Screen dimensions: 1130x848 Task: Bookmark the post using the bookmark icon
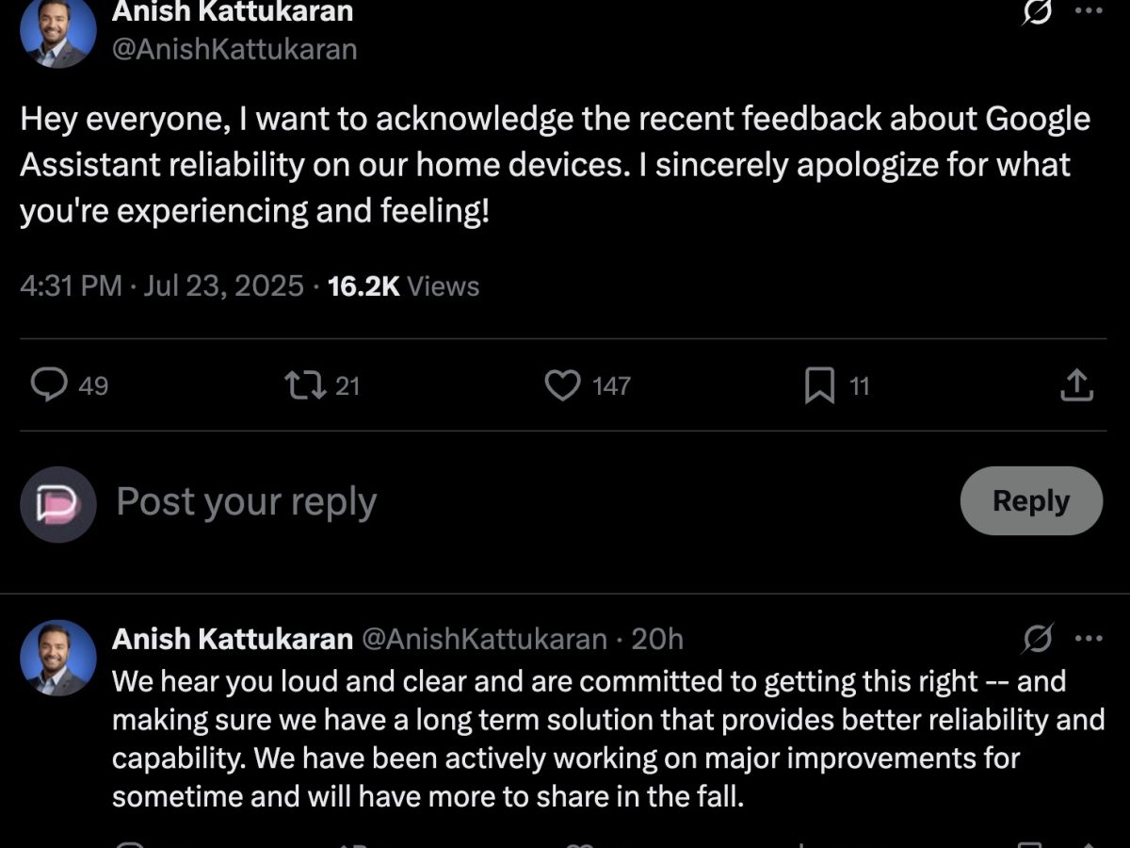coord(819,385)
